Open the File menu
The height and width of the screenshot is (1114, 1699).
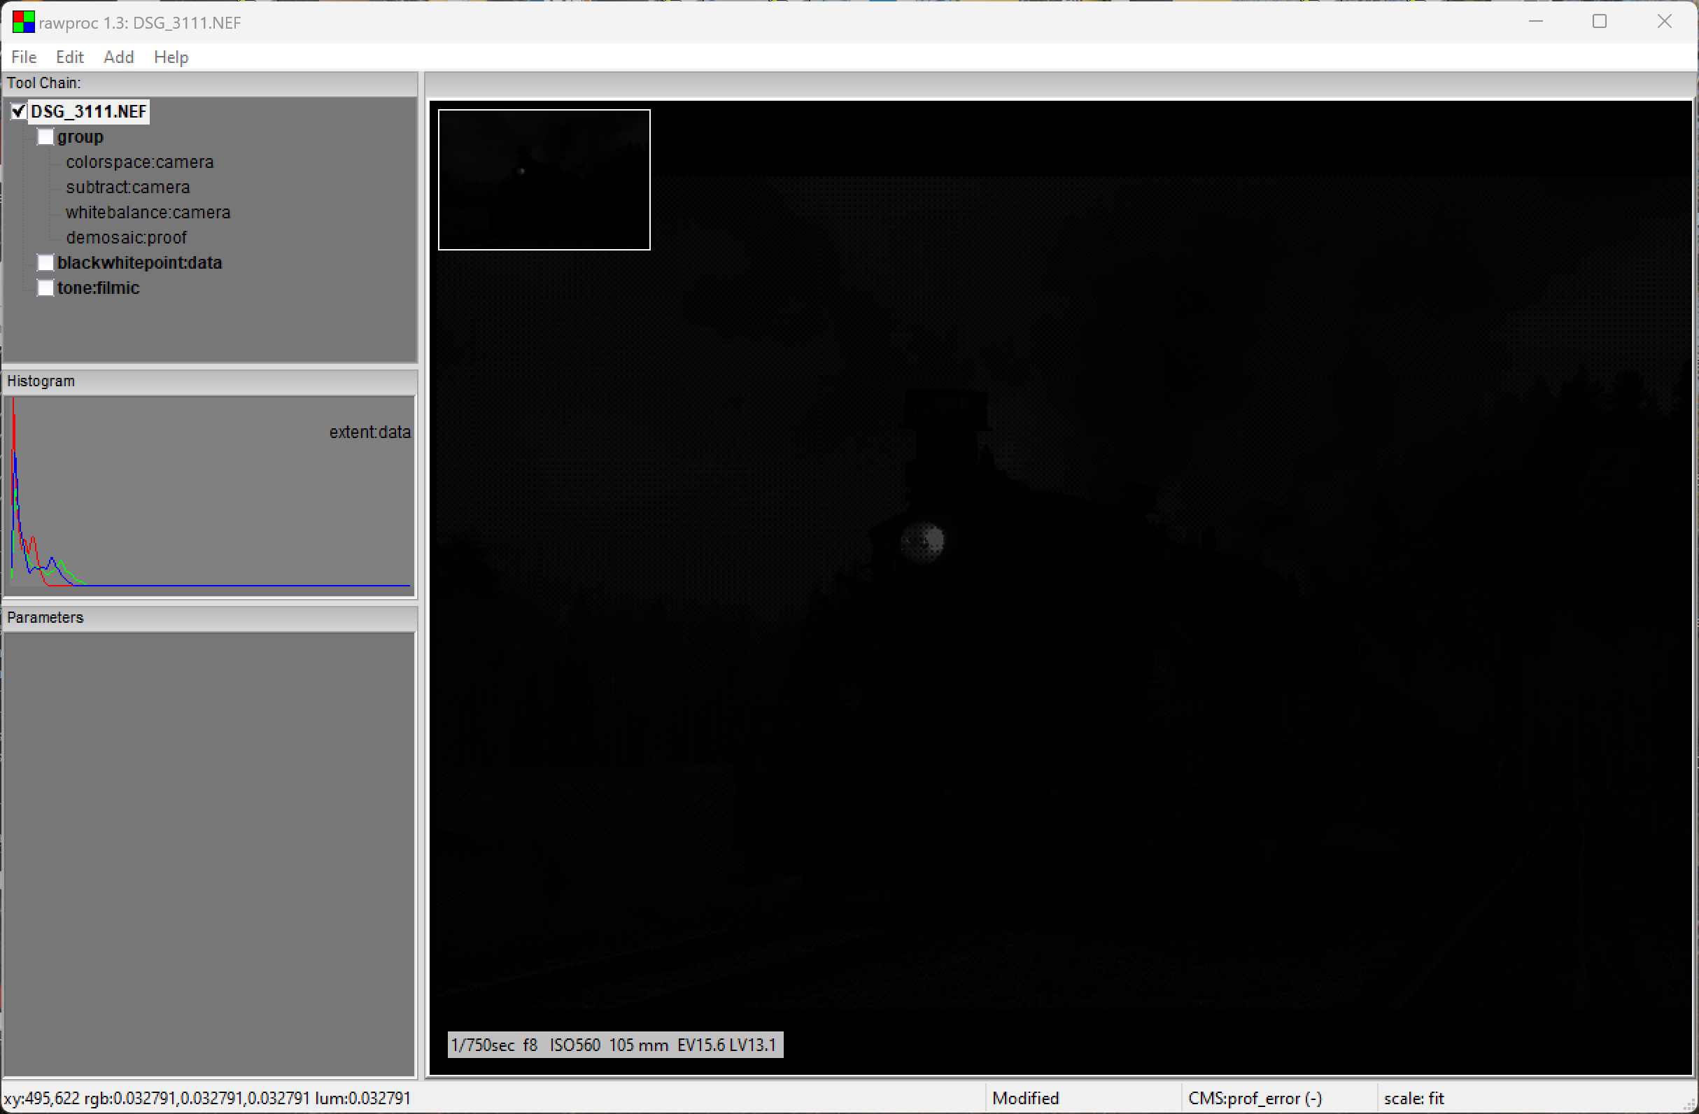point(24,57)
